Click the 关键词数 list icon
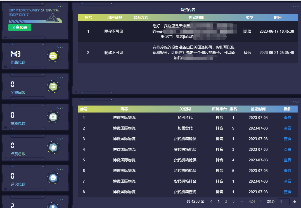 point(53,87)
